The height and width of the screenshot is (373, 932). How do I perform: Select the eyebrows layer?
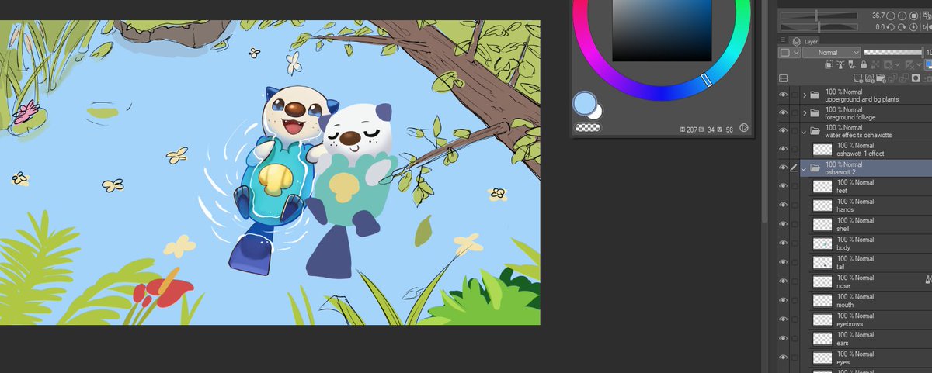point(866,319)
